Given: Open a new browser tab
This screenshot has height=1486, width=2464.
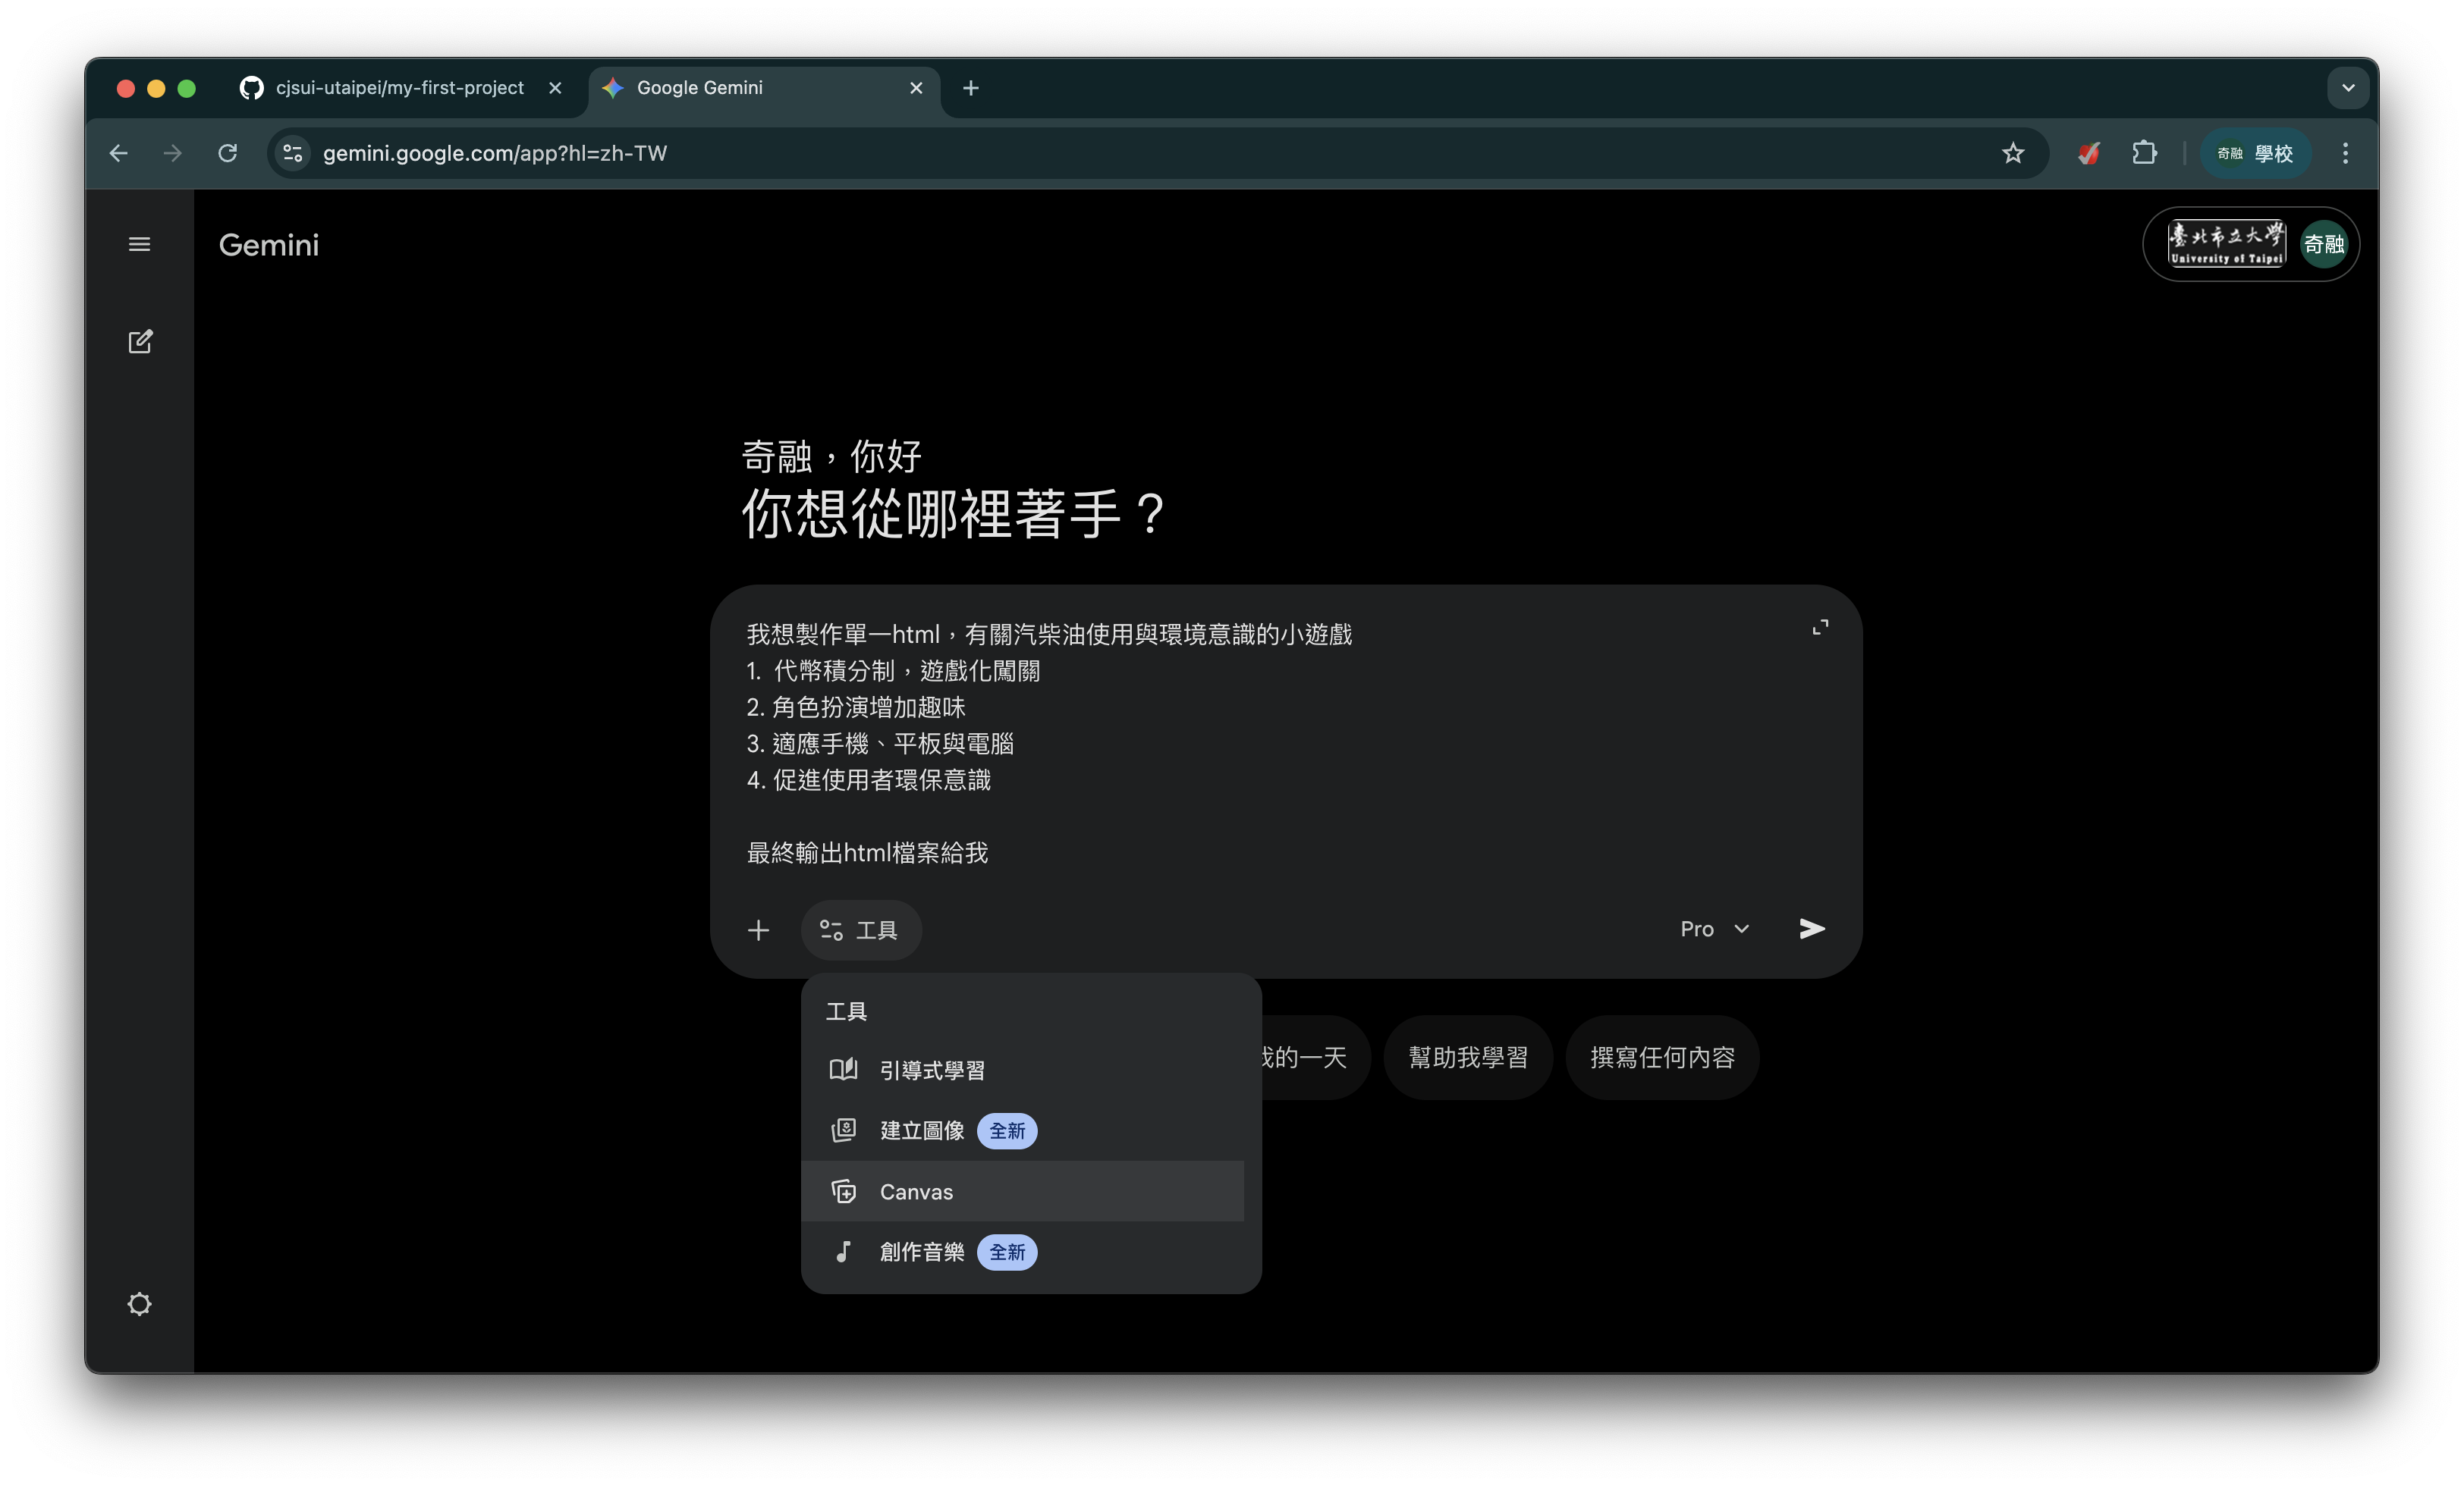Looking at the screenshot, I should coord(970,88).
